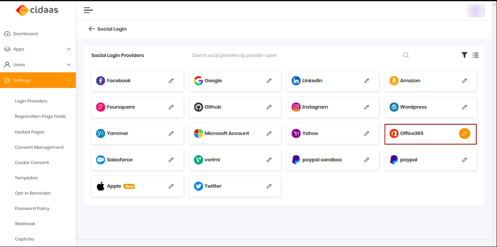
Task: Click the filter icon above the provider list
Action: point(464,55)
